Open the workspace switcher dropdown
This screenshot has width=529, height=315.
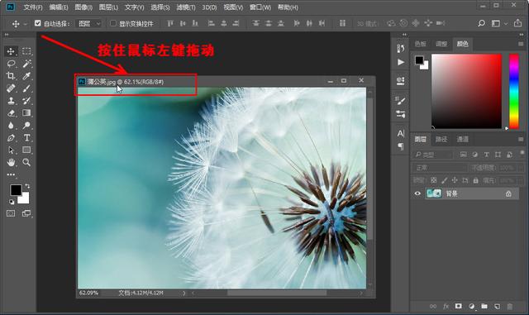pyautogui.click(x=499, y=23)
